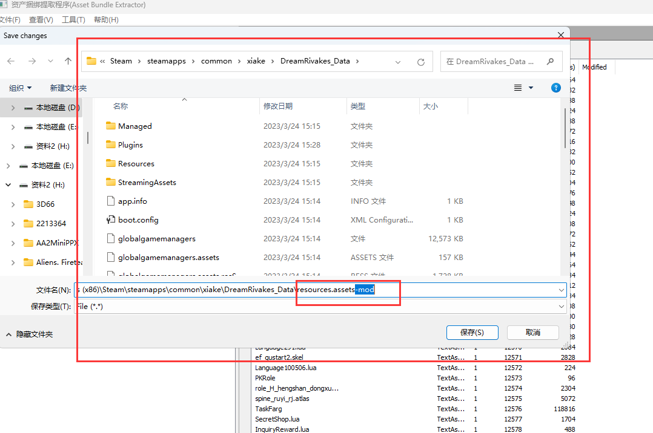Screen dimensions: 653x433
Task: Expand the 3D66 folder node
Action: coord(13,204)
